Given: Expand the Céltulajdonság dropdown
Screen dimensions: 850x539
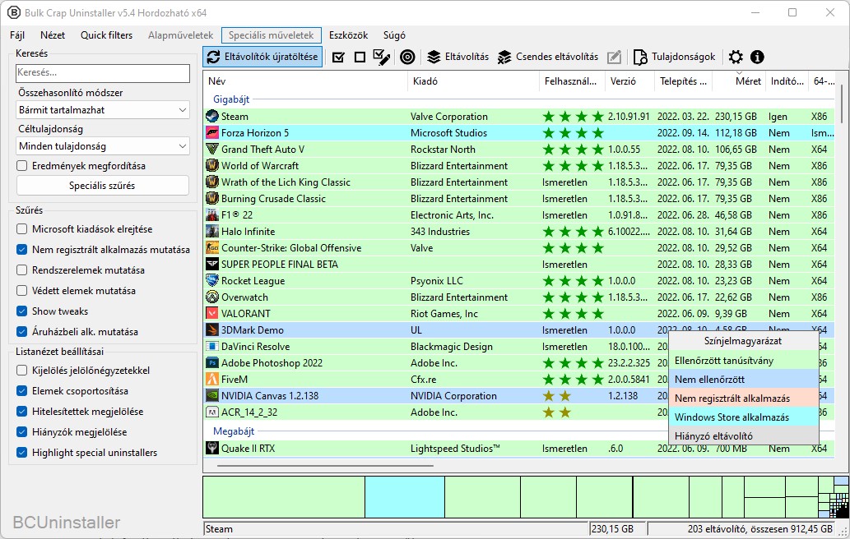Looking at the screenshot, I should (x=103, y=146).
